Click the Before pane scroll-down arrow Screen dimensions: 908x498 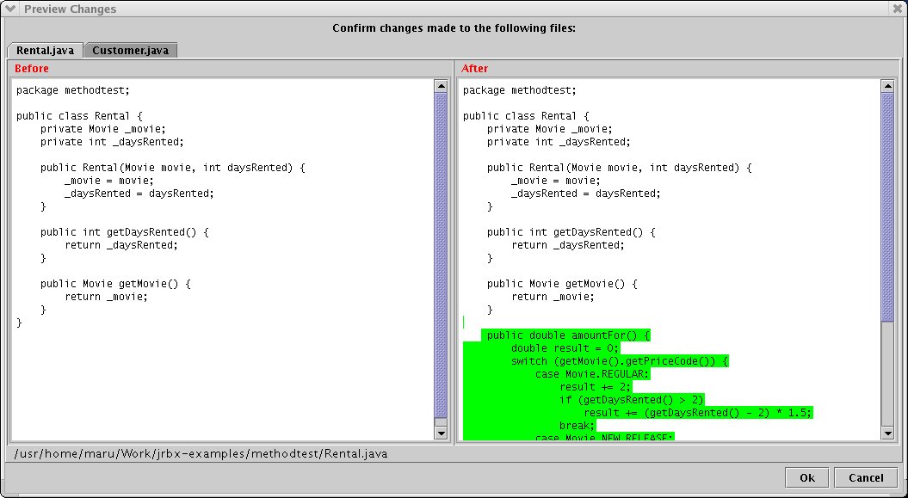(441, 432)
